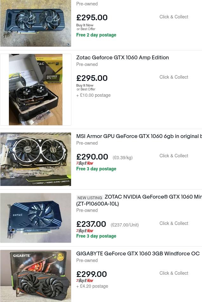Open the MSI Armor GPU GeForce GTX 1060 listing title
The image size is (202, 302).
pyautogui.click(x=139, y=136)
